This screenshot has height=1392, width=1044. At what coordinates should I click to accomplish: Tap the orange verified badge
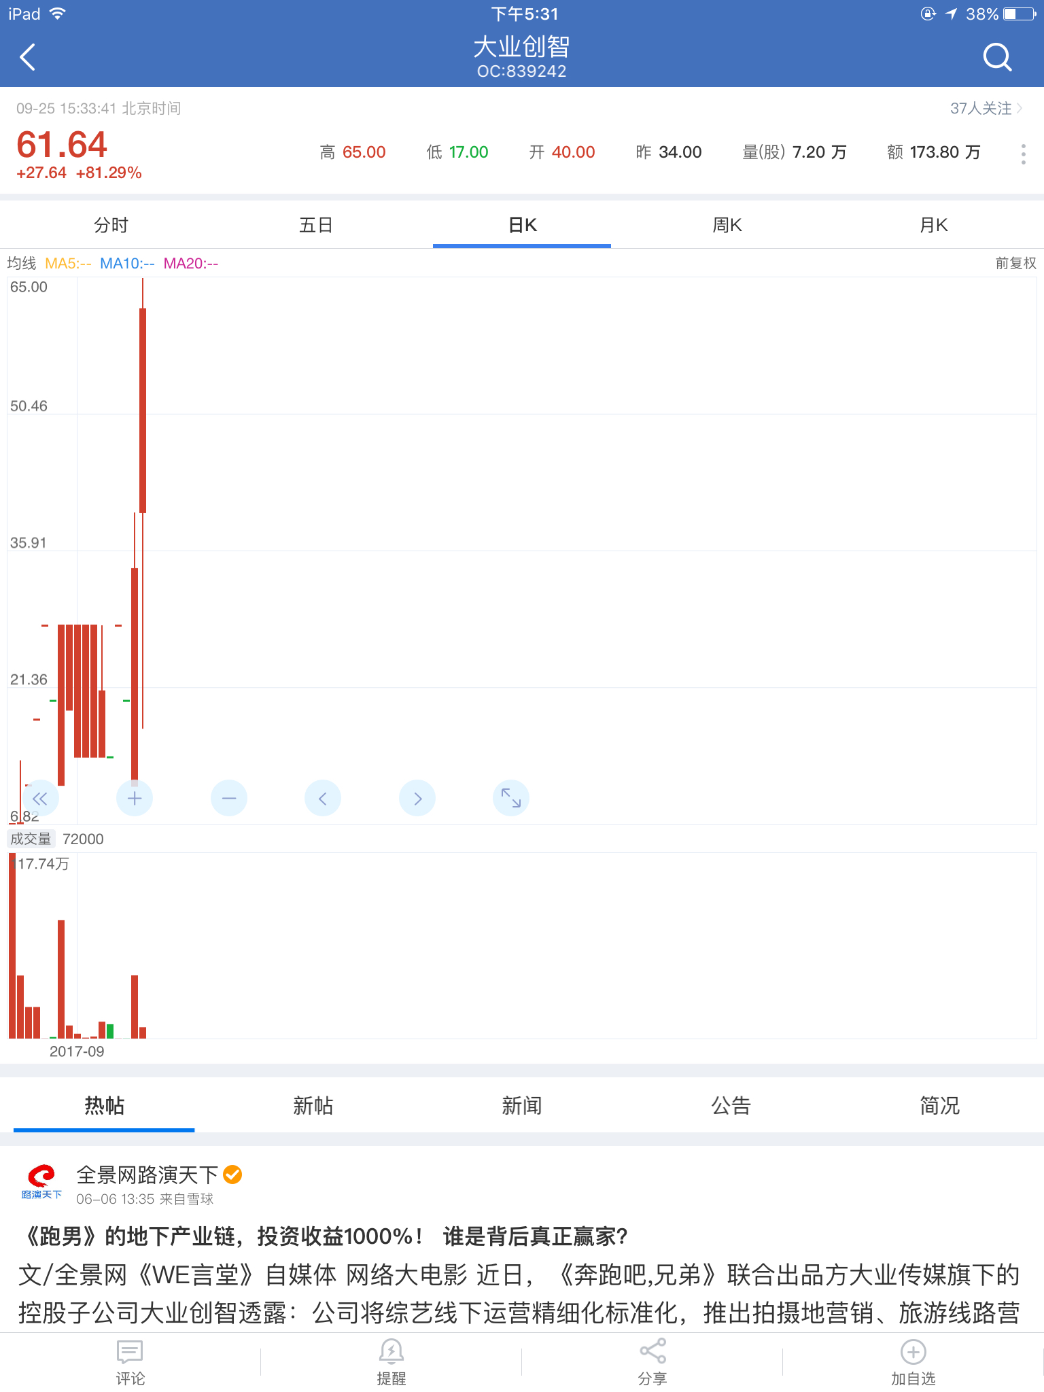coord(233,1174)
